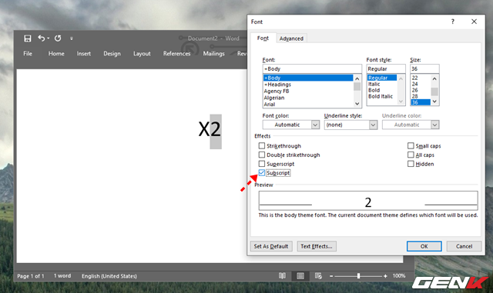Click font list scroll down arrow
The image size is (493, 293).
coord(357,104)
